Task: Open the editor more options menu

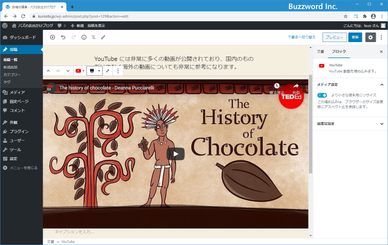Action: [x=381, y=37]
